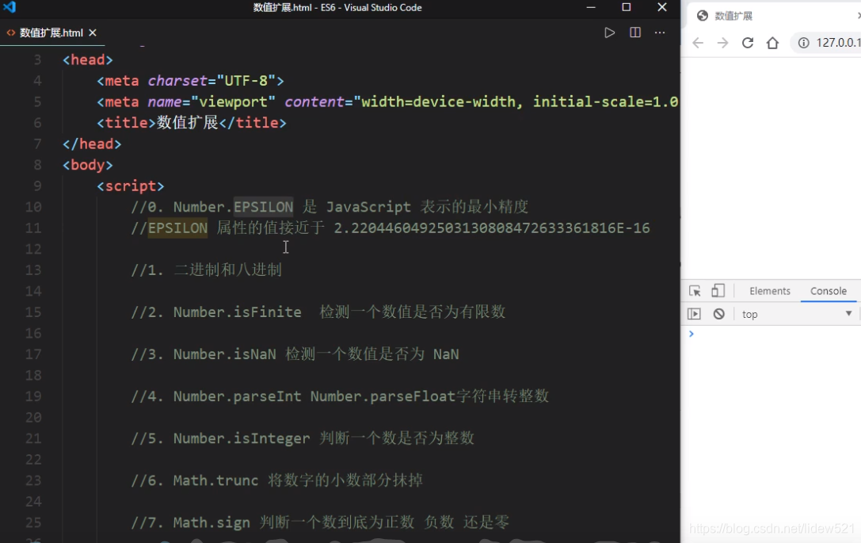Screen dimensions: 861x543
Task: Close the 数值扩展.html editor tab
Action: 93,33
